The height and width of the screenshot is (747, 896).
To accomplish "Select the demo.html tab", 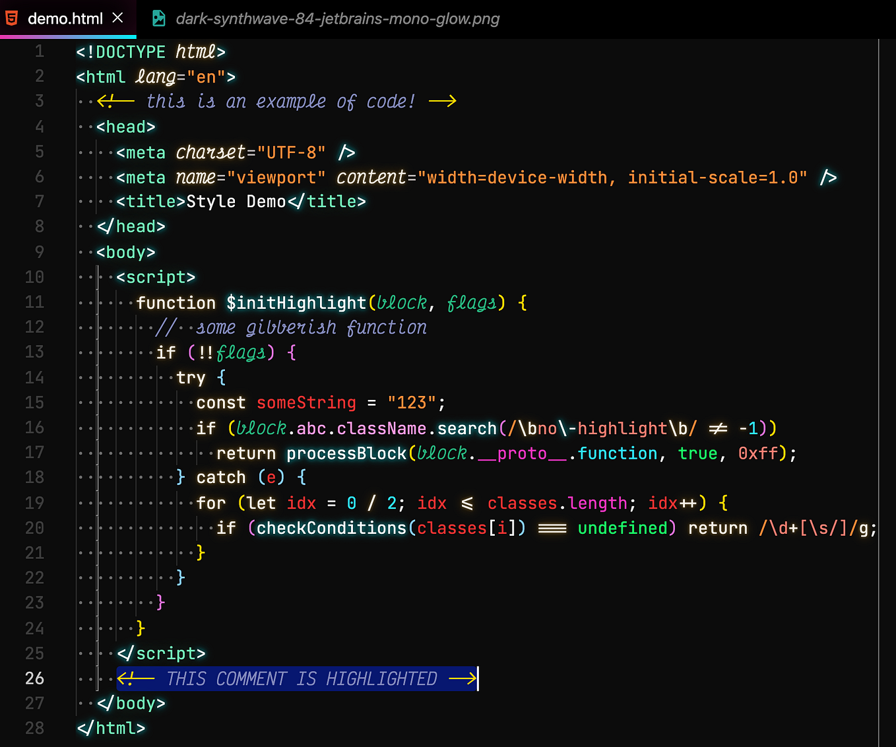I will [x=66, y=18].
